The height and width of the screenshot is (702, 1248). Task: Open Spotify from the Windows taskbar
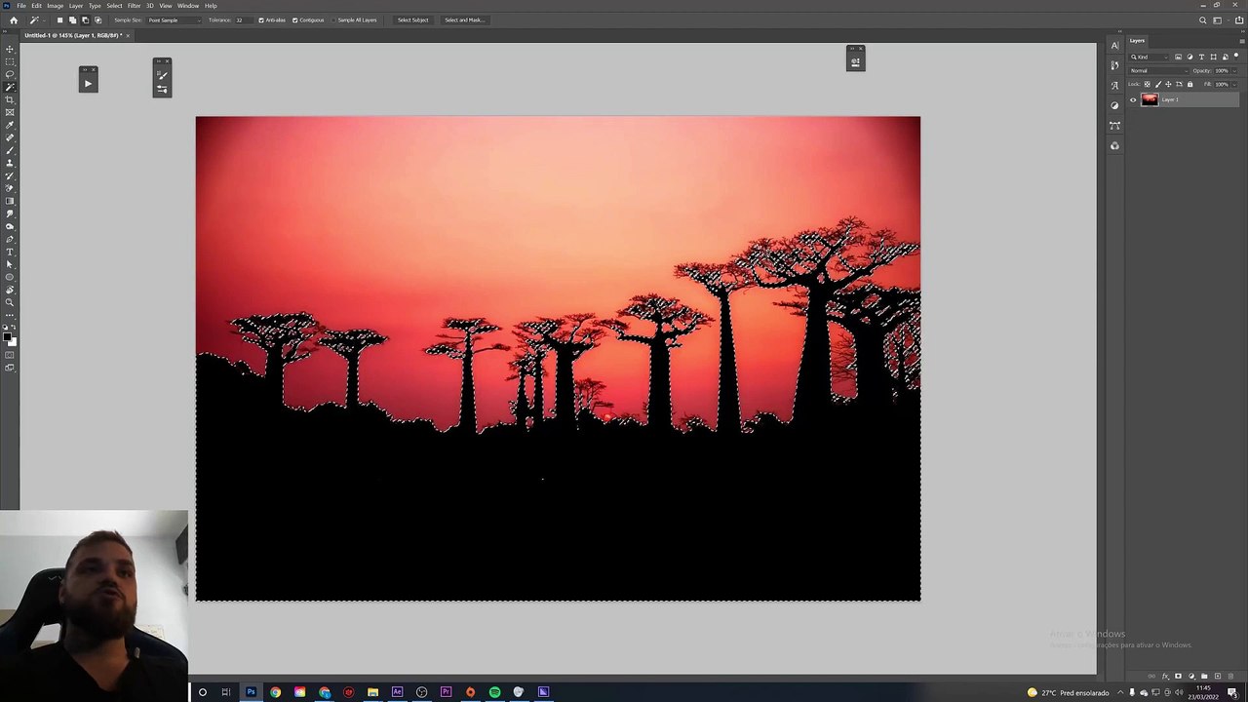pos(494,692)
